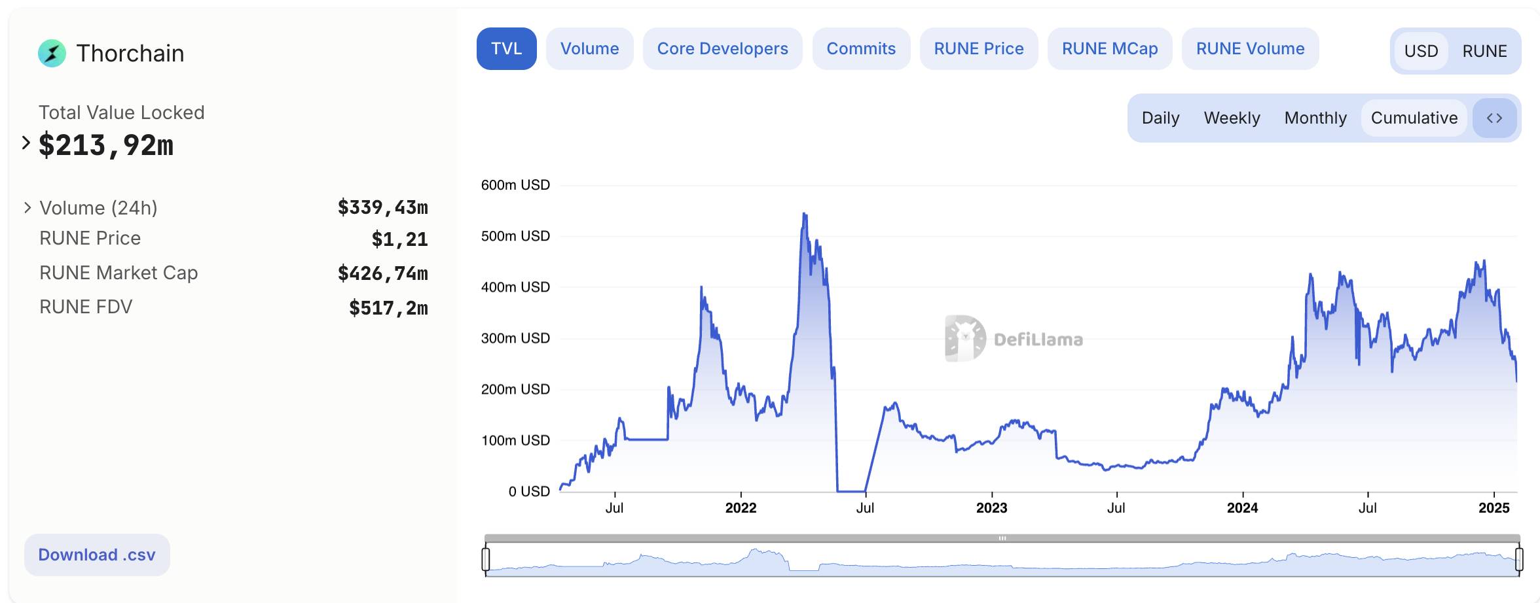The height and width of the screenshot is (603, 1540).
Task: Expand the Total Value Locked chevron
Action: pyautogui.click(x=26, y=143)
